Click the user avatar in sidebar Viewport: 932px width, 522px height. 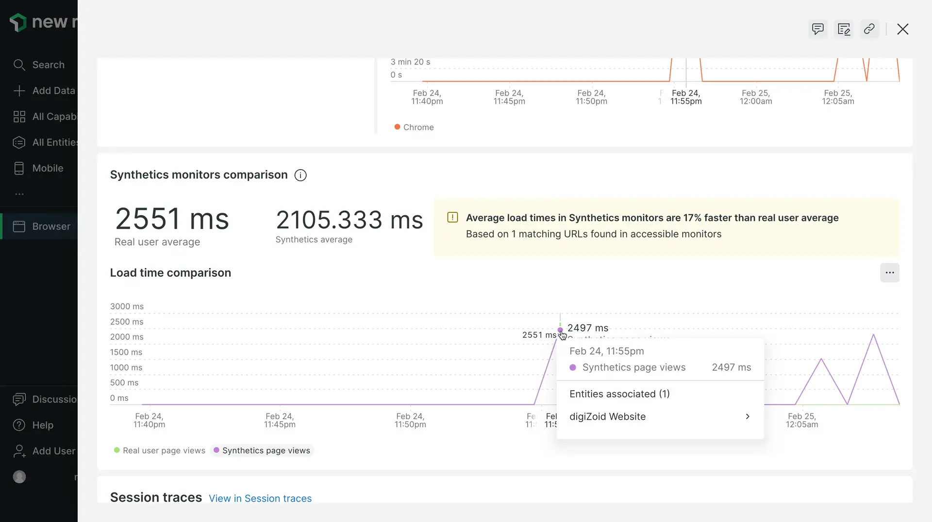19,477
